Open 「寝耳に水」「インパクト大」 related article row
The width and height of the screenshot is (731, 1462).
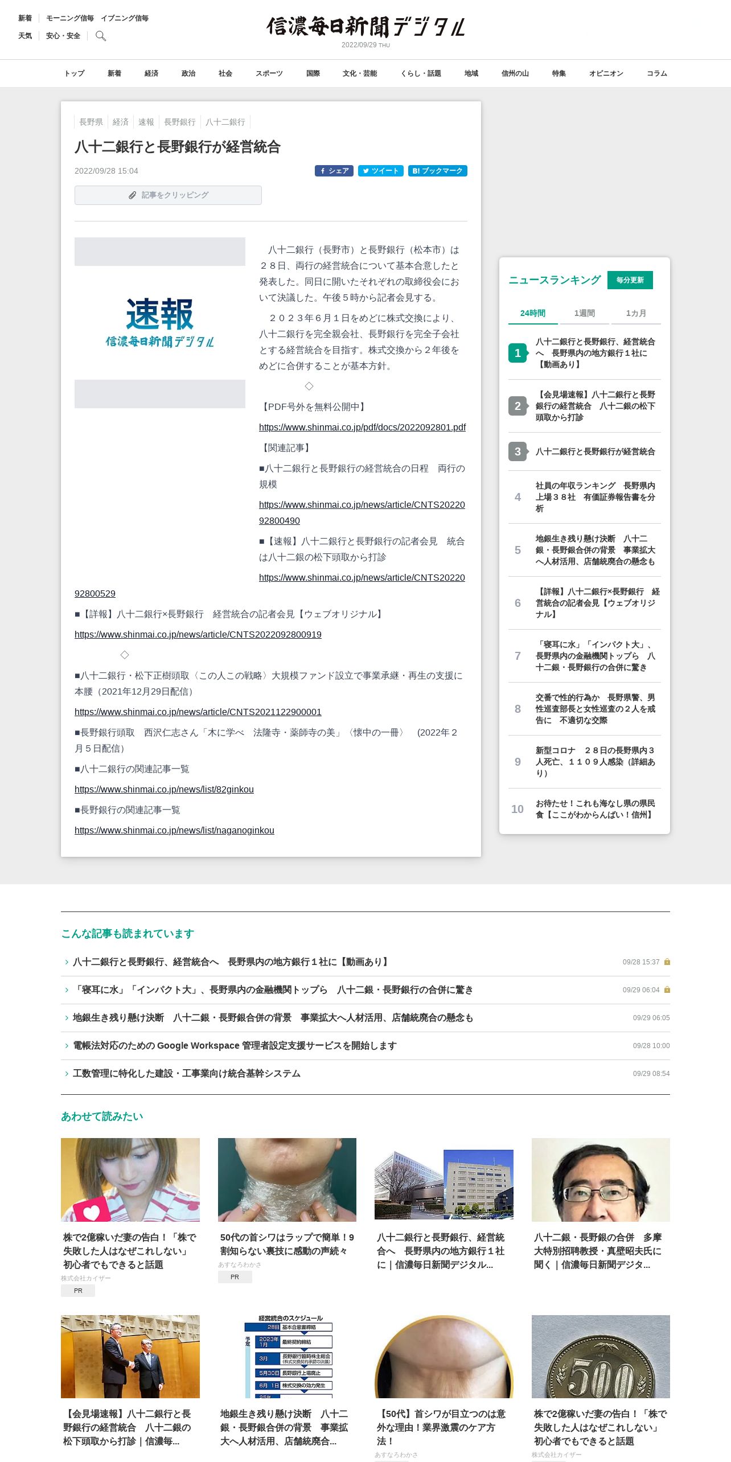pyautogui.click(x=365, y=990)
